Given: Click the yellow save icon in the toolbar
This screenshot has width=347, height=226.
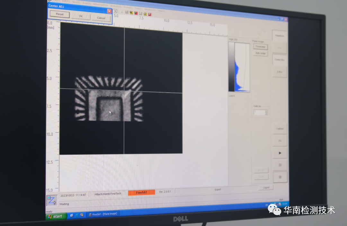Looking at the screenshot, I should coord(131,13).
